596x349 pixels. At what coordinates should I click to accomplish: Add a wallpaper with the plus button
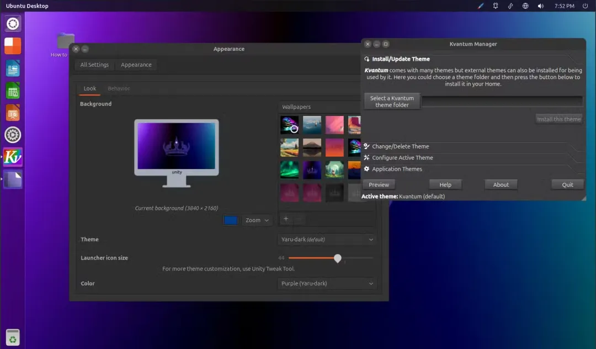click(286, 219)
